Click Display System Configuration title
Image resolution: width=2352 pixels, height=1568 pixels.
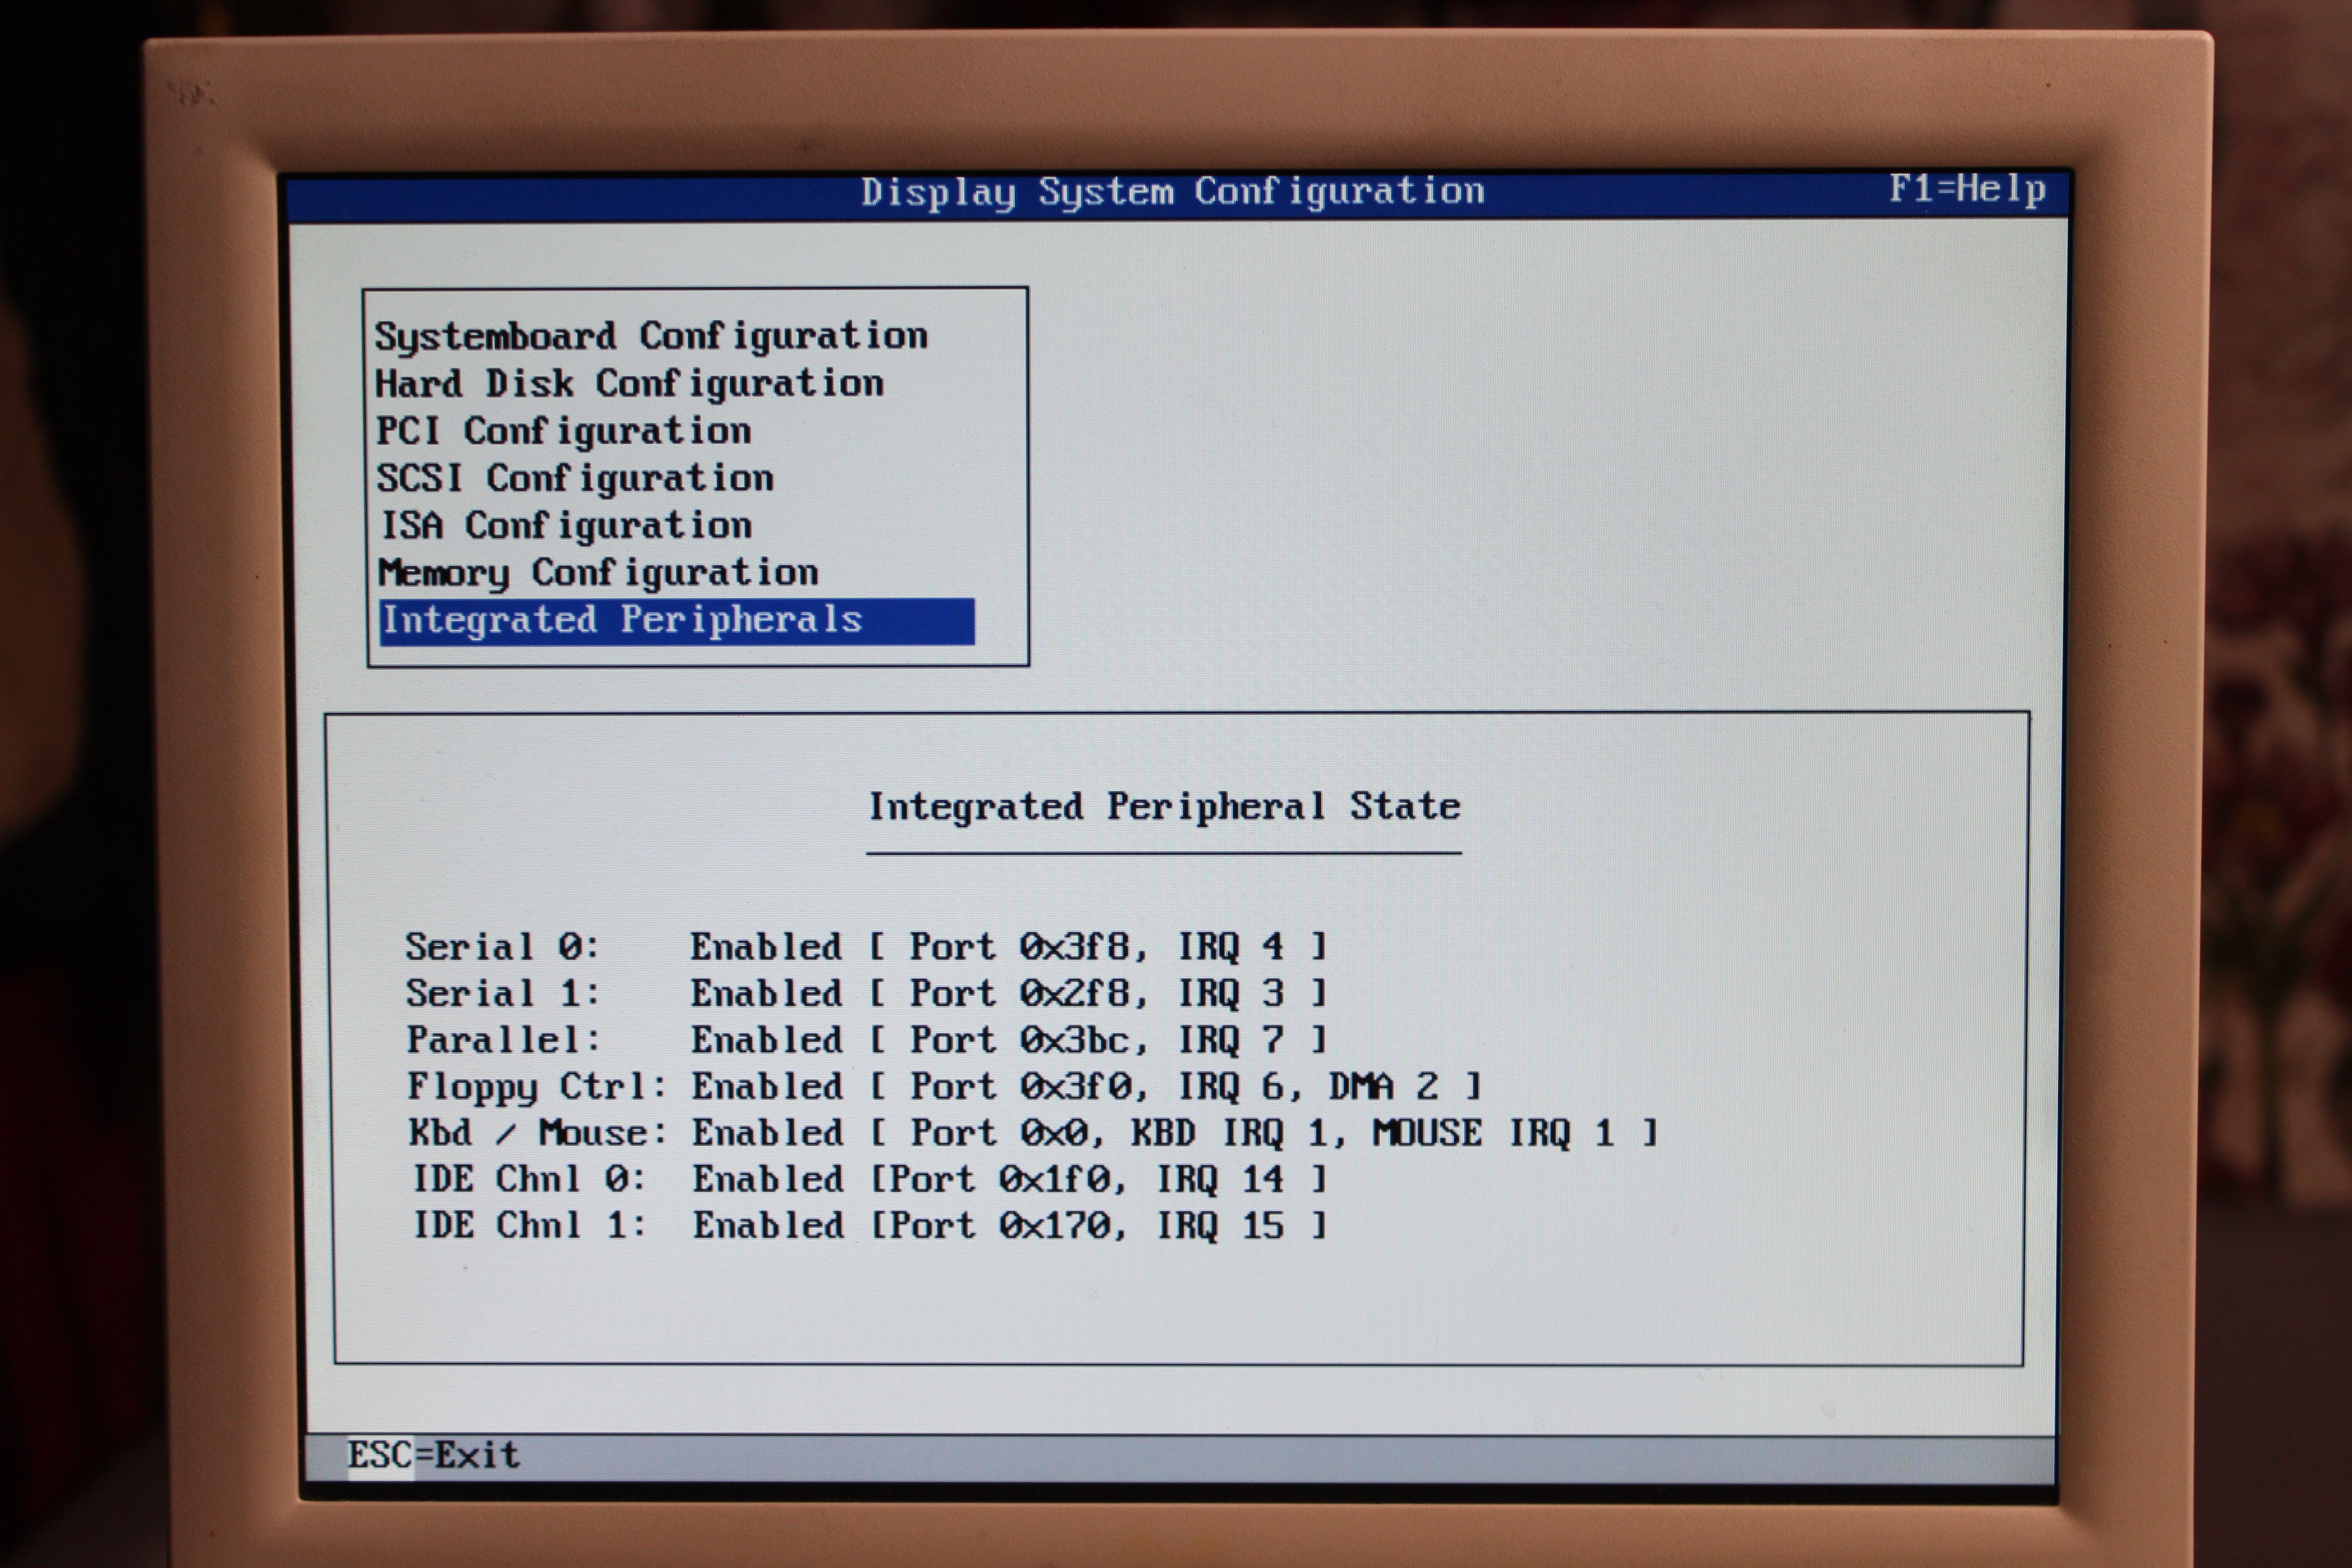click(x=1172, y=192)
